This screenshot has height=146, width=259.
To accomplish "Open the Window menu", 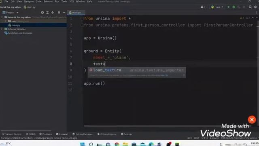I will point(80,2).
